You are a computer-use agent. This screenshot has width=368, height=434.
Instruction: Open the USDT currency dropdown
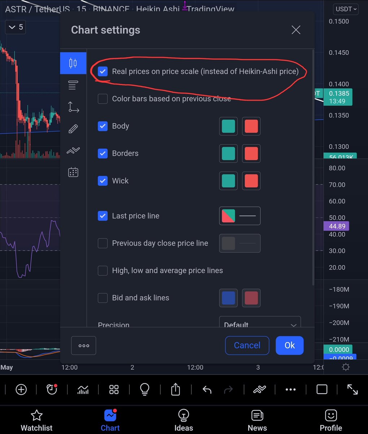[x=346, y=9]
